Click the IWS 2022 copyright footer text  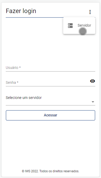[x=51, y=171]
